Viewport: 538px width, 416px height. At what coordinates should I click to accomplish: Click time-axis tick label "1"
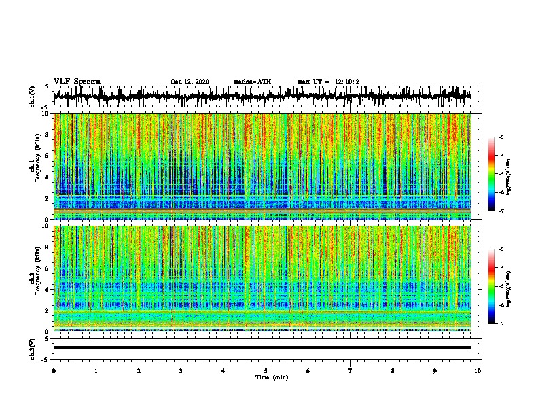tap(96, 370)
